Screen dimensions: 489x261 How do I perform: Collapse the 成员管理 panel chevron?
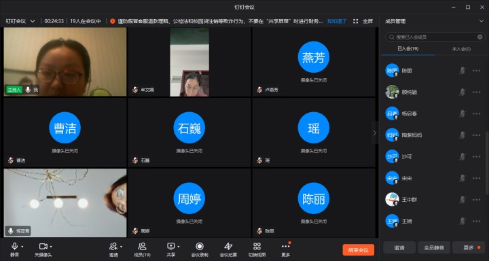click(x=482, y=21)
